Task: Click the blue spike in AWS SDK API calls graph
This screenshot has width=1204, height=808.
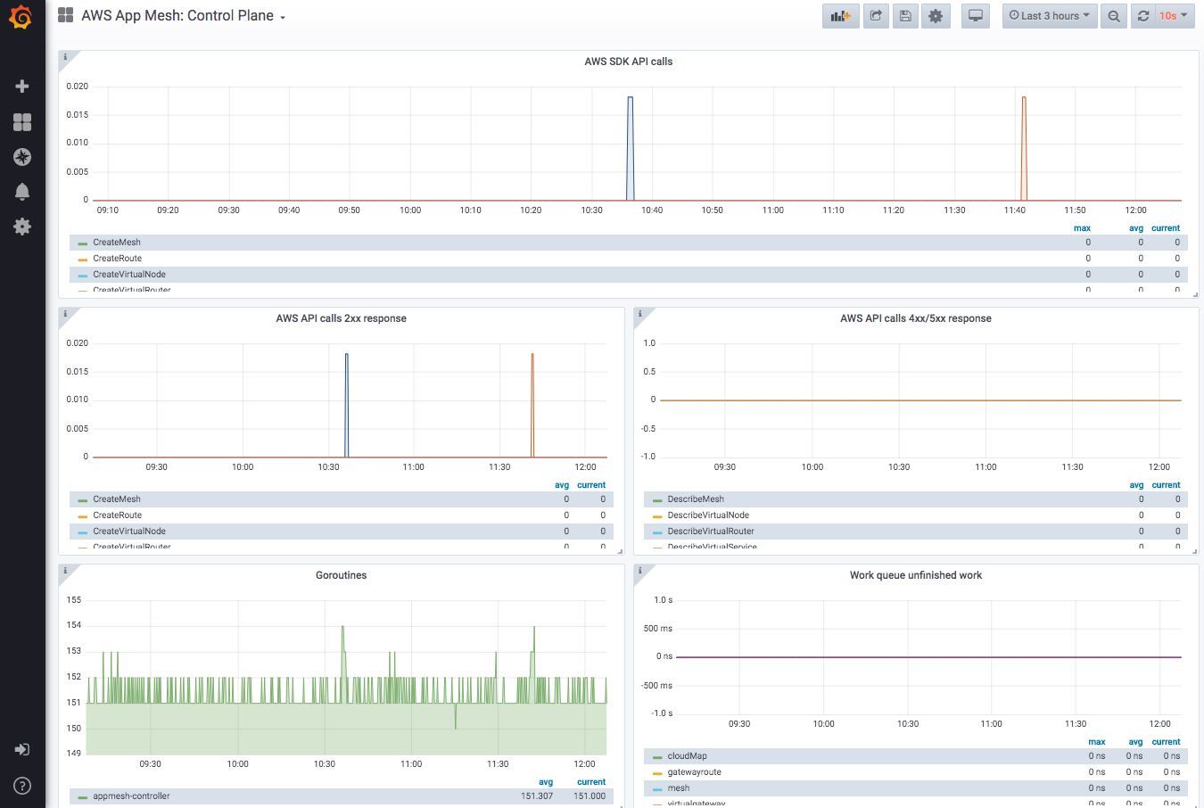Action: point(630,147)
